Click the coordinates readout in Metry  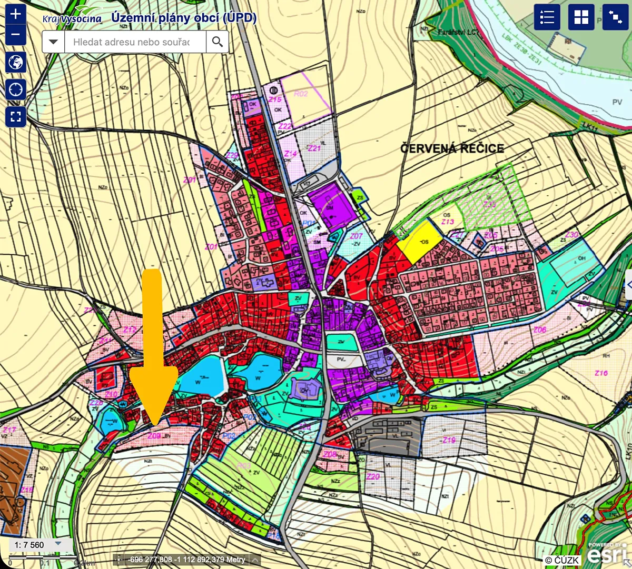click(x=186, y=560)
